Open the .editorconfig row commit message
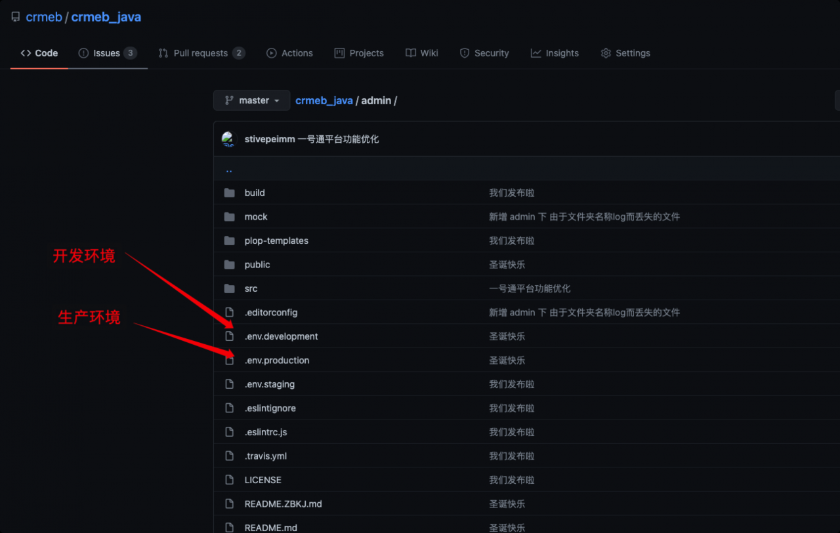The height and width of the screenshot is (533, 840). pos(584,313)
